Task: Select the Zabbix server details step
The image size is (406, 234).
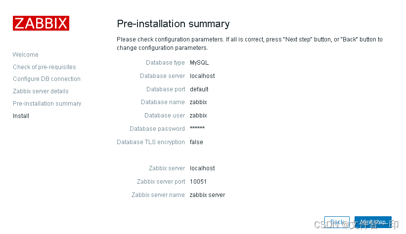Action: click(41, 91)
